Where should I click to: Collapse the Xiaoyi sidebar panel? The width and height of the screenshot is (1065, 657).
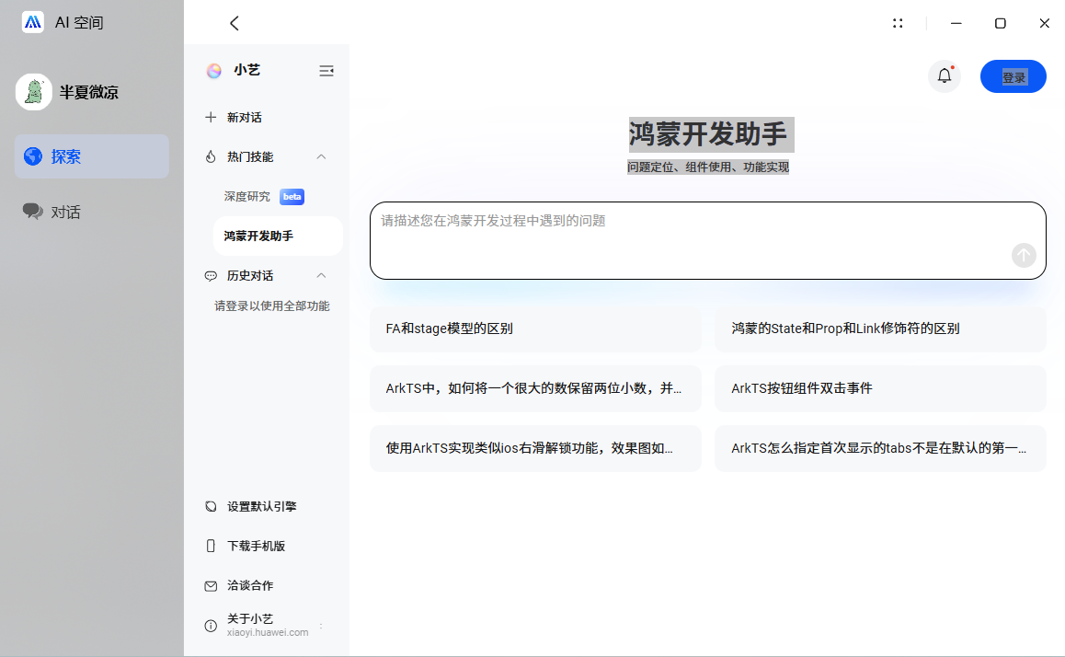[x=326, y=71]
